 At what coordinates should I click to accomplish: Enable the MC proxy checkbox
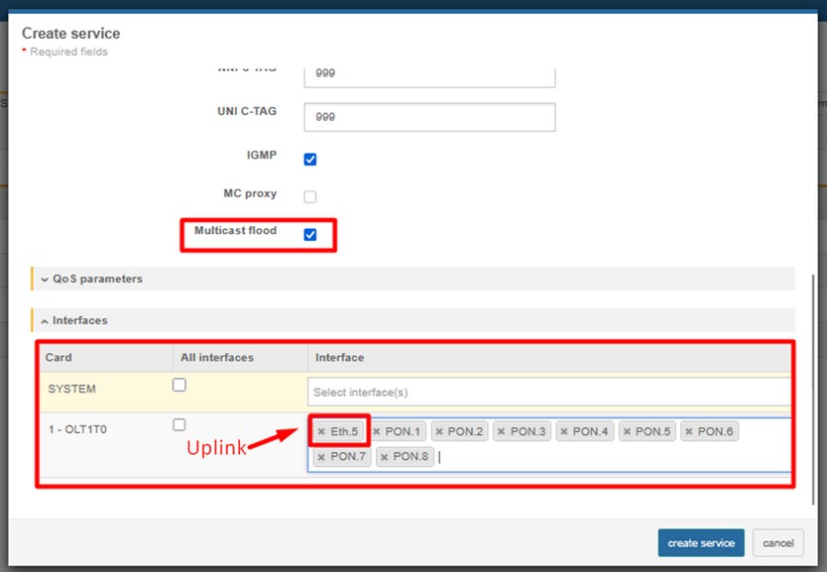coord(310,196)
